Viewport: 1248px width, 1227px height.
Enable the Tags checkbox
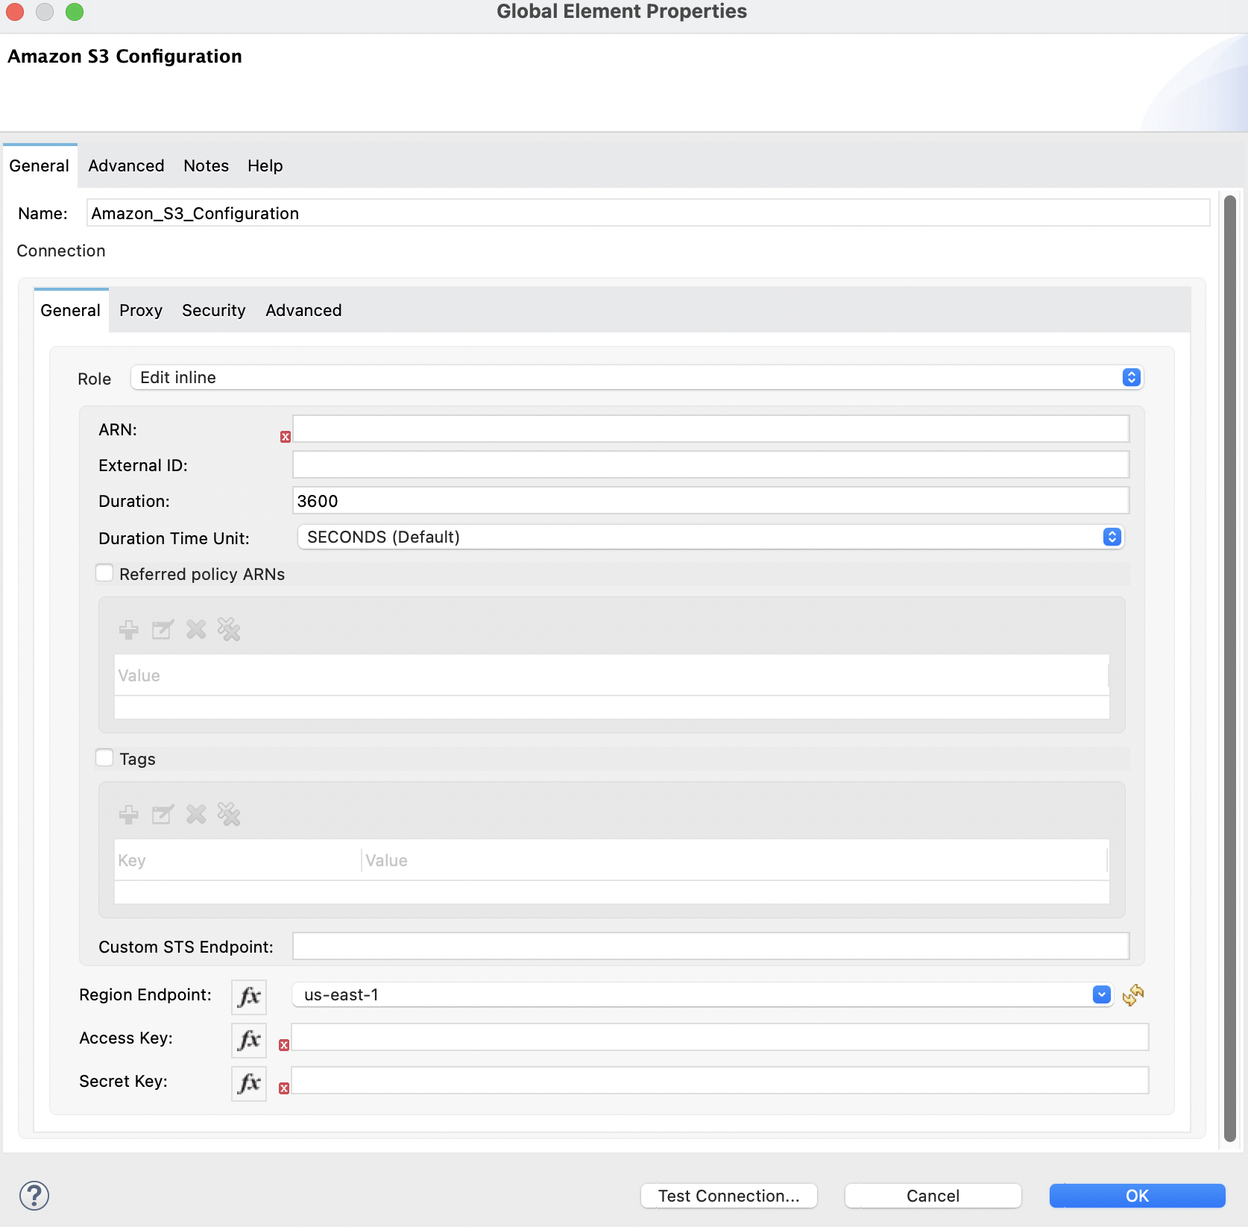click(105, 758)
